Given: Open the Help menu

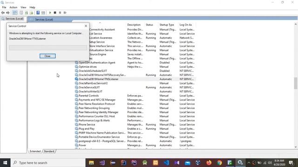Looking at the screenshot, I should 32,7.
